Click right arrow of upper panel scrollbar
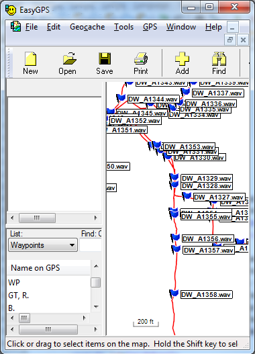255x354 pixels. click(96, 218)
